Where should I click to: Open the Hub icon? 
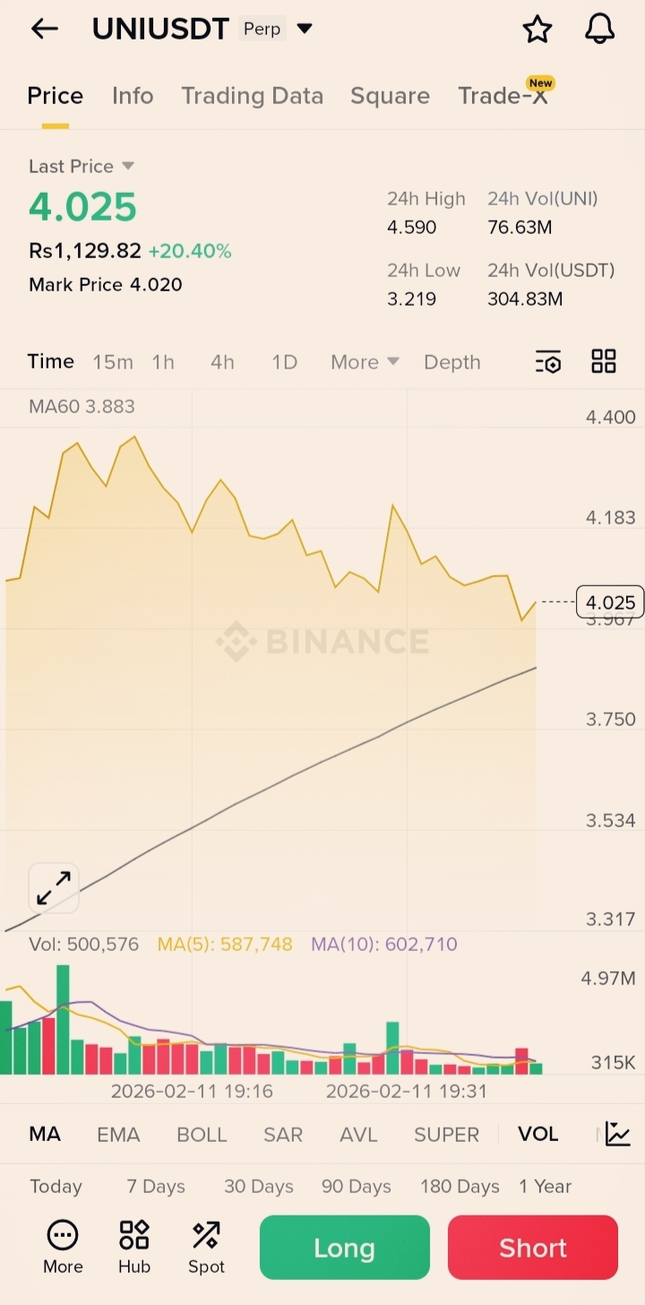click(x=134, y=1246)
